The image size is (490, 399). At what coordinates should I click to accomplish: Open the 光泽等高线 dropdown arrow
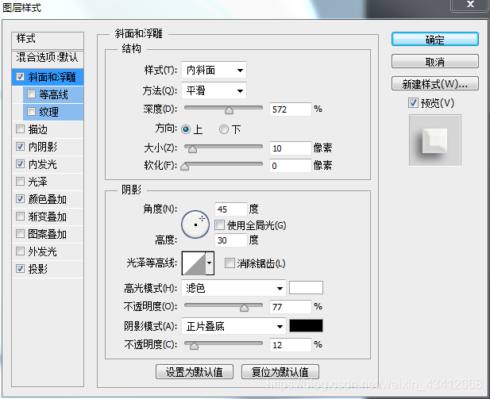tap(210, 263)
